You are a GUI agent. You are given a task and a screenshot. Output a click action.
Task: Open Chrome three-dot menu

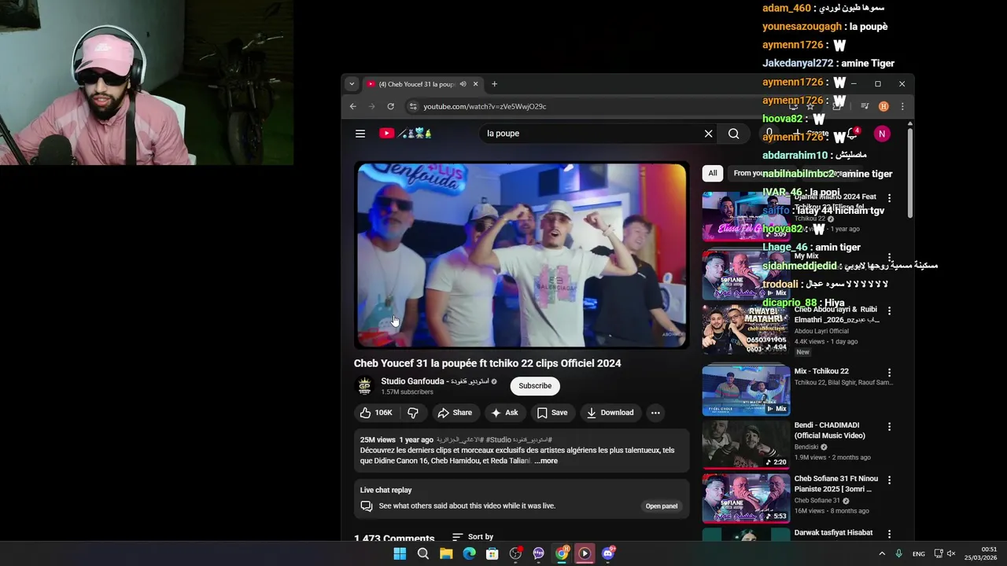[x=902, y=106]
